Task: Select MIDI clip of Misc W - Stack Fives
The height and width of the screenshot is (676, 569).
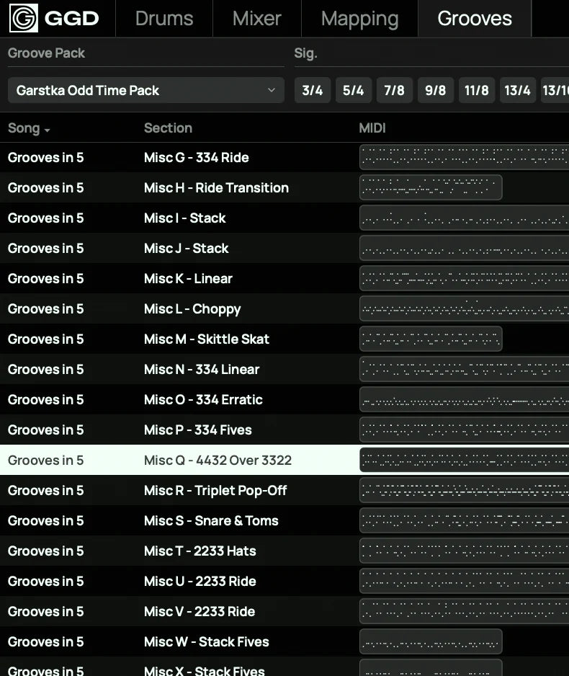Action: click(x=431, y=641)
